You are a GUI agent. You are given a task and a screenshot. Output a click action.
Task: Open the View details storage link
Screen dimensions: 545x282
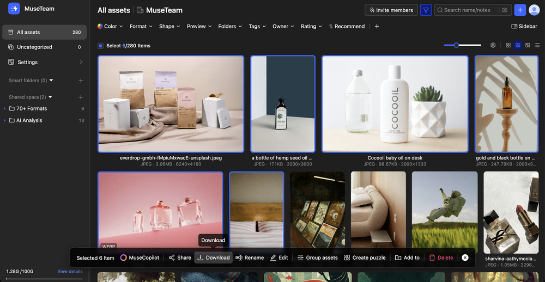(x=70, y=271)
